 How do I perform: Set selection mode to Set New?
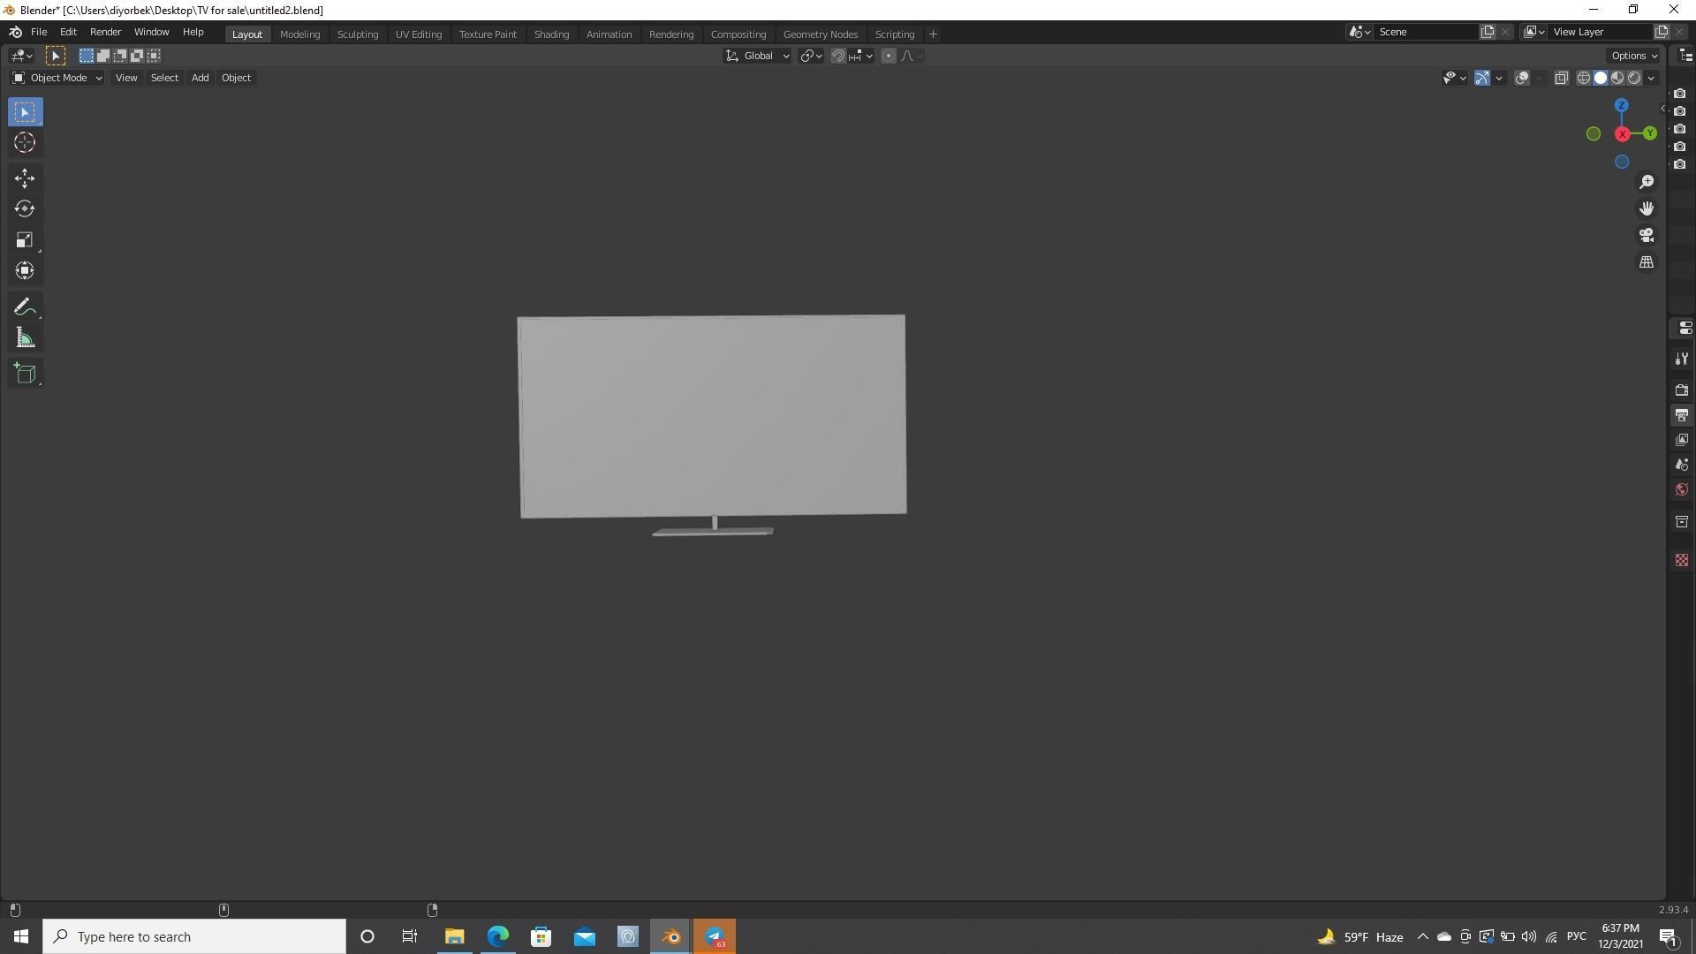[x=86, y=56]
